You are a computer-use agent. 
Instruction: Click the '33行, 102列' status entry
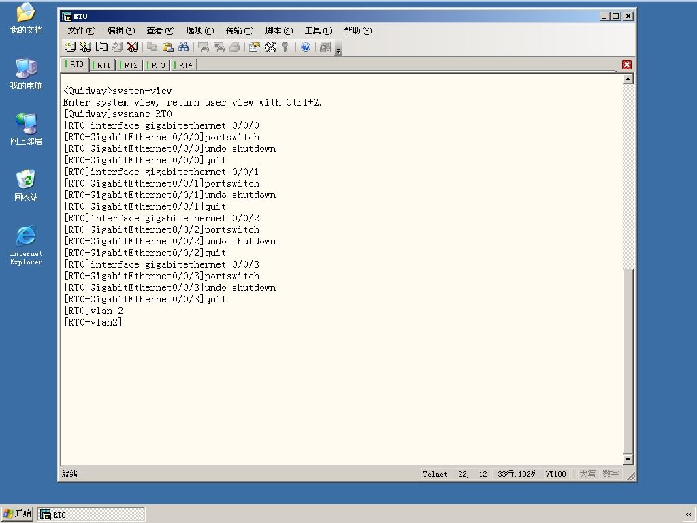tap(518, 474)
